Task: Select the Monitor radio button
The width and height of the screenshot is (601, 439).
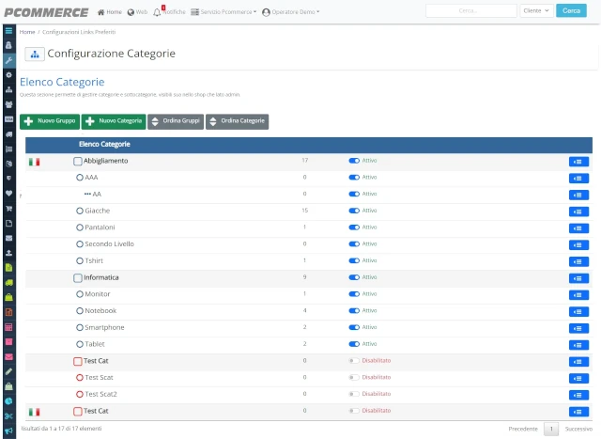Action: 79,294
